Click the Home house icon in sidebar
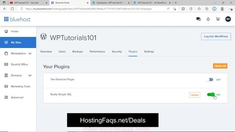The image size is (235, 132). pyautogui.click(x=6, y=31)
